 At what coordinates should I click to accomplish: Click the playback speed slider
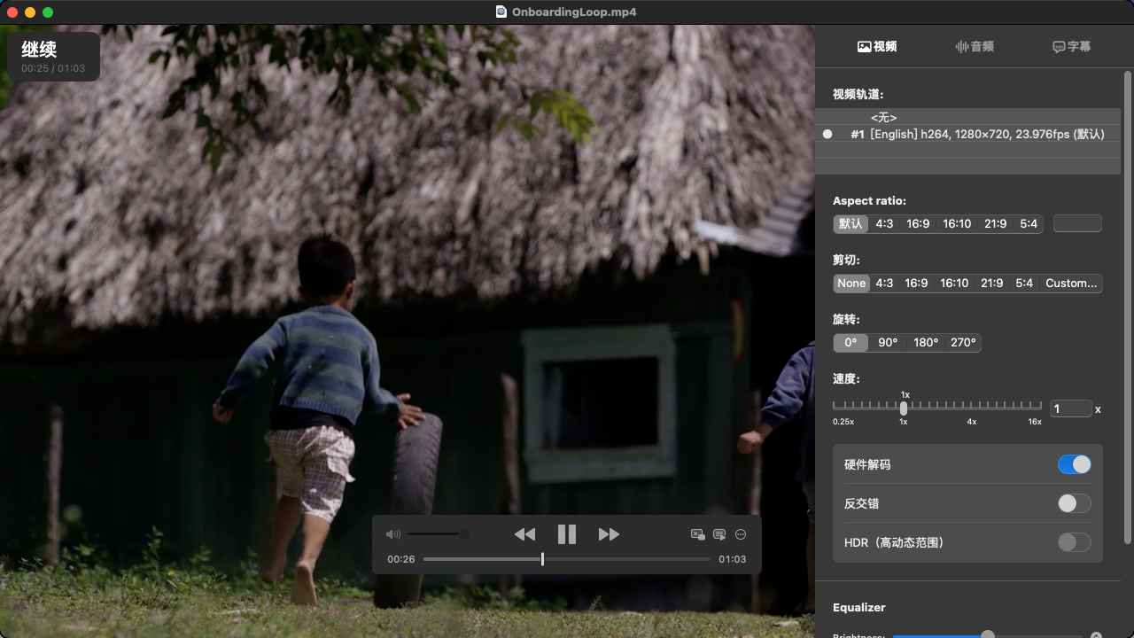click(x=937, y=408)
